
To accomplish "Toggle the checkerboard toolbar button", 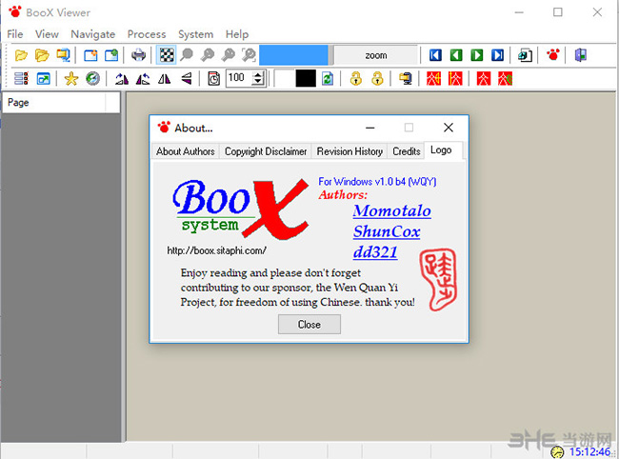I will pos(167,55).
